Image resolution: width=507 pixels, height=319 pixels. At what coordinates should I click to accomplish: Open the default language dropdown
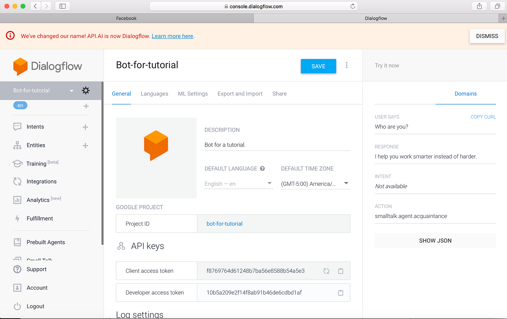pyautogui.click(x=238, y=184)
